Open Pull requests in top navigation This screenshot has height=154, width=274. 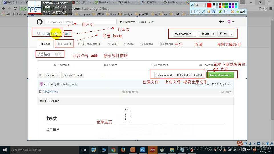pos(128,22)
